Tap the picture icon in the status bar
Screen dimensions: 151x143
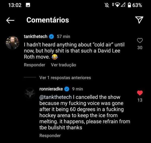pyautogui.click(x=28, y=5)
